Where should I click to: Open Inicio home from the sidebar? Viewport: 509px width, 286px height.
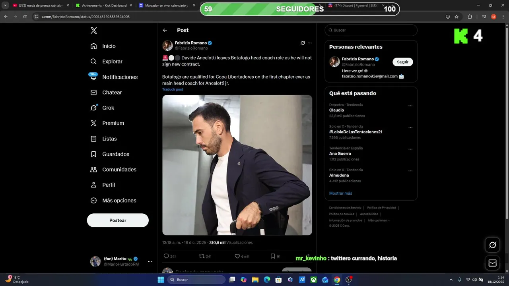[103, 46]
